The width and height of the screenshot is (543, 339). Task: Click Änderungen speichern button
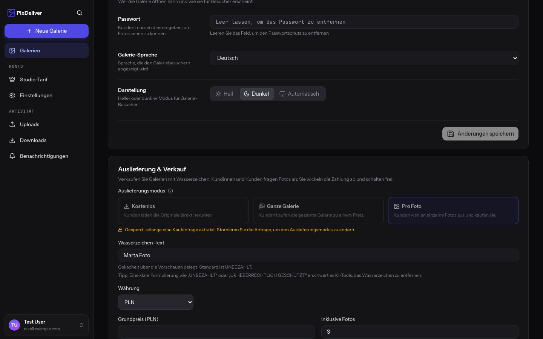pyautogui.click(x=480, y=134)
